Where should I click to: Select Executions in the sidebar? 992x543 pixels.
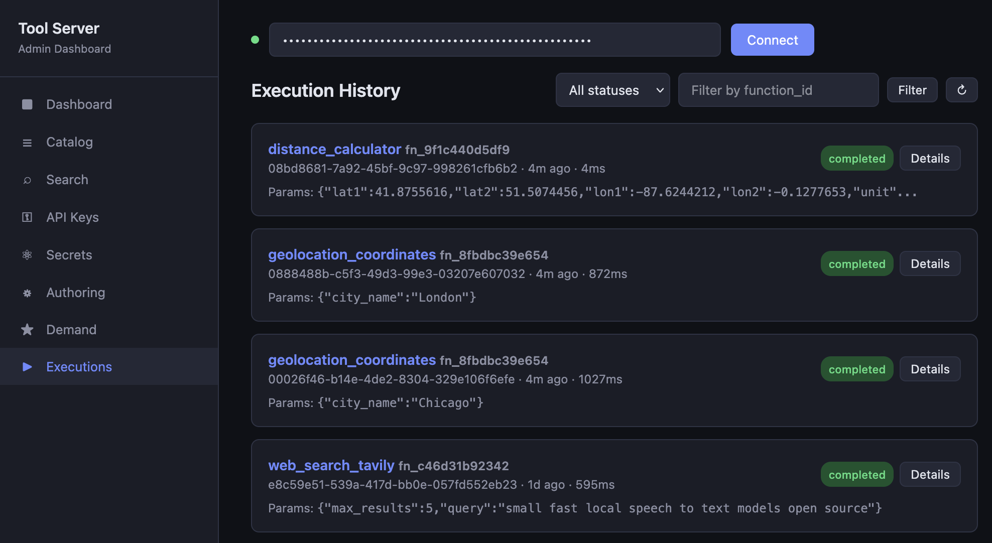pos(109,366)
